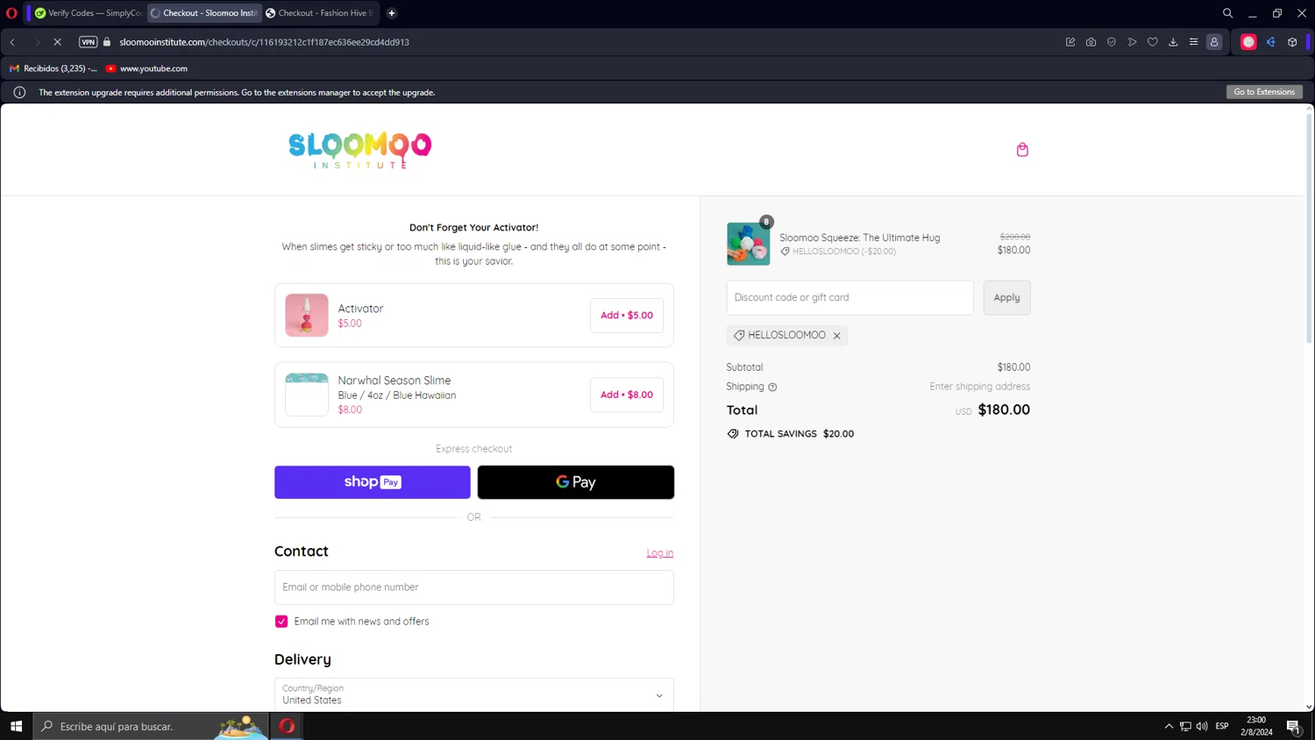Take a snapshot with camera icon
1315x740 pixels.
click(x=1091, y=42)
